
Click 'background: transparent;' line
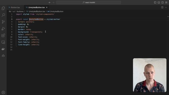point(30,32)
